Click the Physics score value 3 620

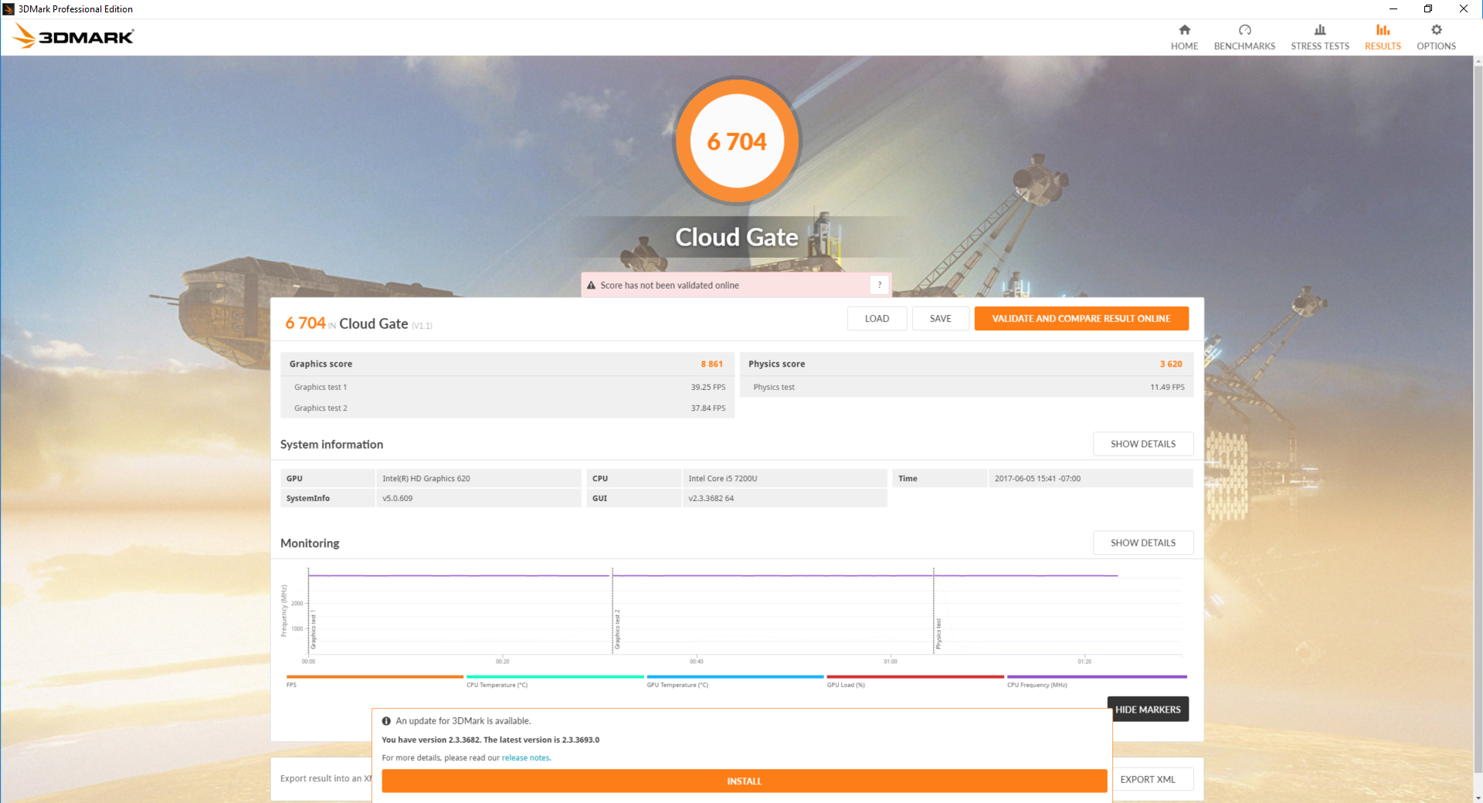[1171, 364]
